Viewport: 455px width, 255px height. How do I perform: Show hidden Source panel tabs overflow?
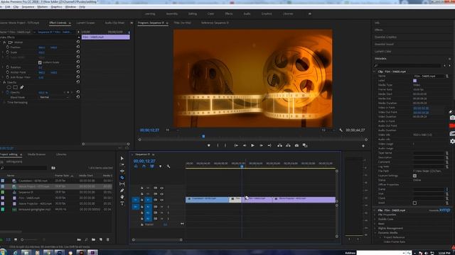[x=132, y=23]
